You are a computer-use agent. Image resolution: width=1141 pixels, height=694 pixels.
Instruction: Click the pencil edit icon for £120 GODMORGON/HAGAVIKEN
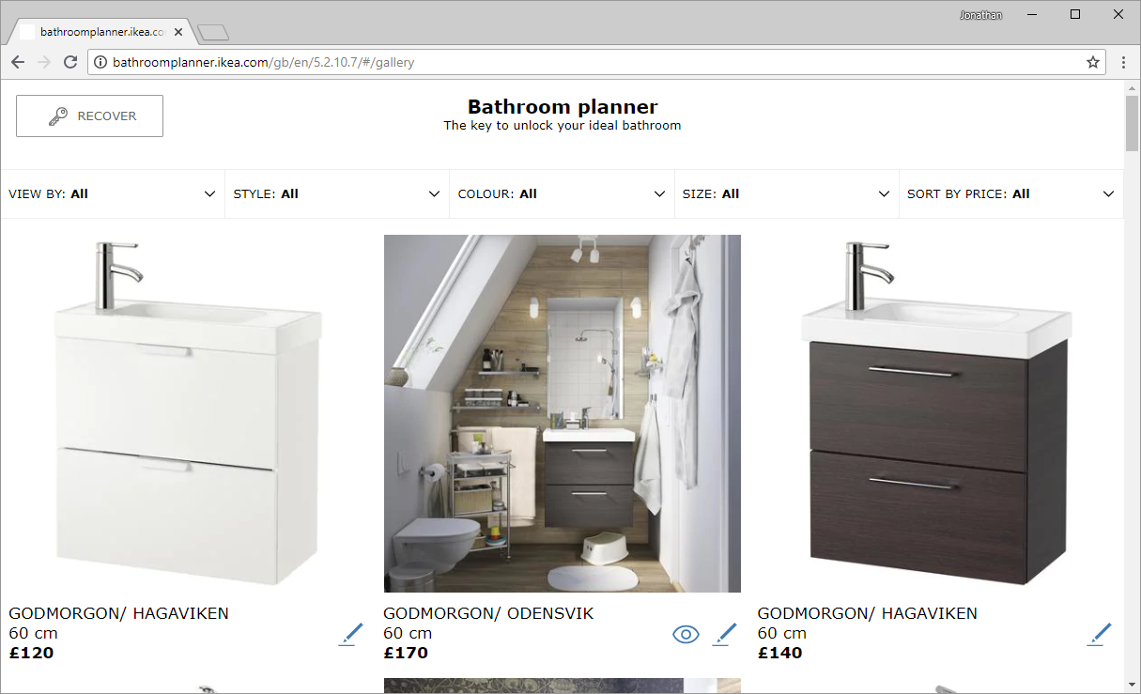coord(351,634)
